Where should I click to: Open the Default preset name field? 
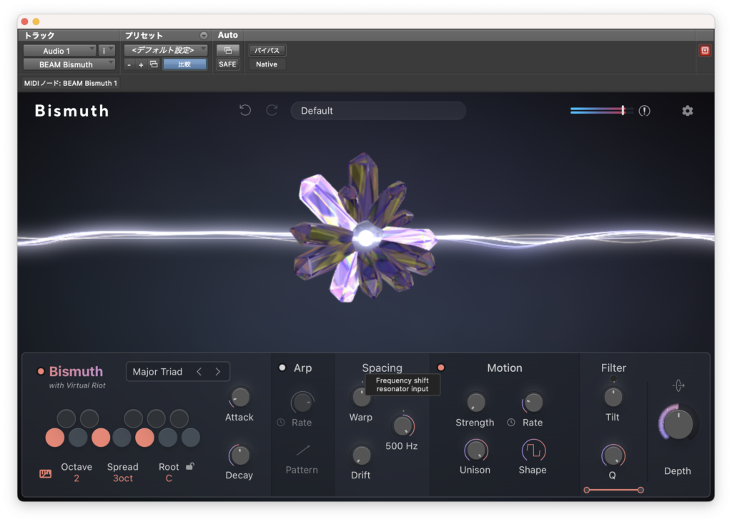point(378,111)
